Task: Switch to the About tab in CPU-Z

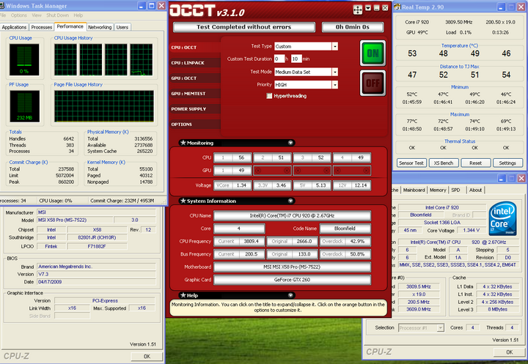Action: click(x=475, y=190)
